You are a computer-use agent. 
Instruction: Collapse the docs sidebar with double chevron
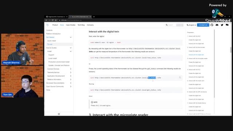(59, 114)
